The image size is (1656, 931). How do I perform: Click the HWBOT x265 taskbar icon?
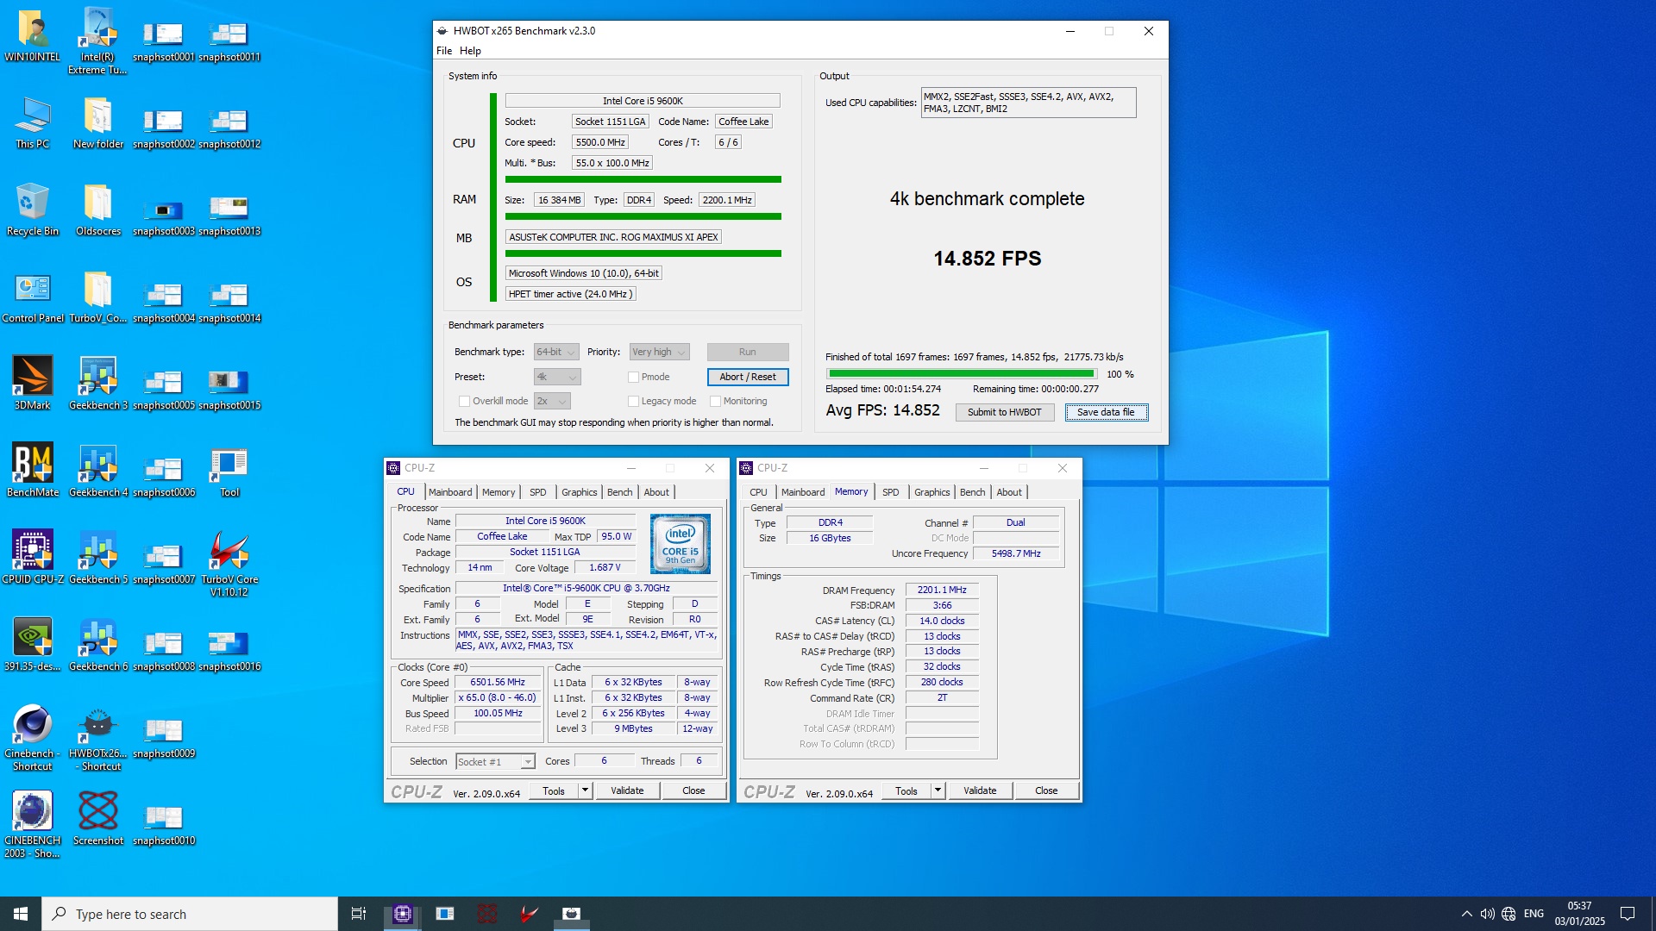coord(571,914)
